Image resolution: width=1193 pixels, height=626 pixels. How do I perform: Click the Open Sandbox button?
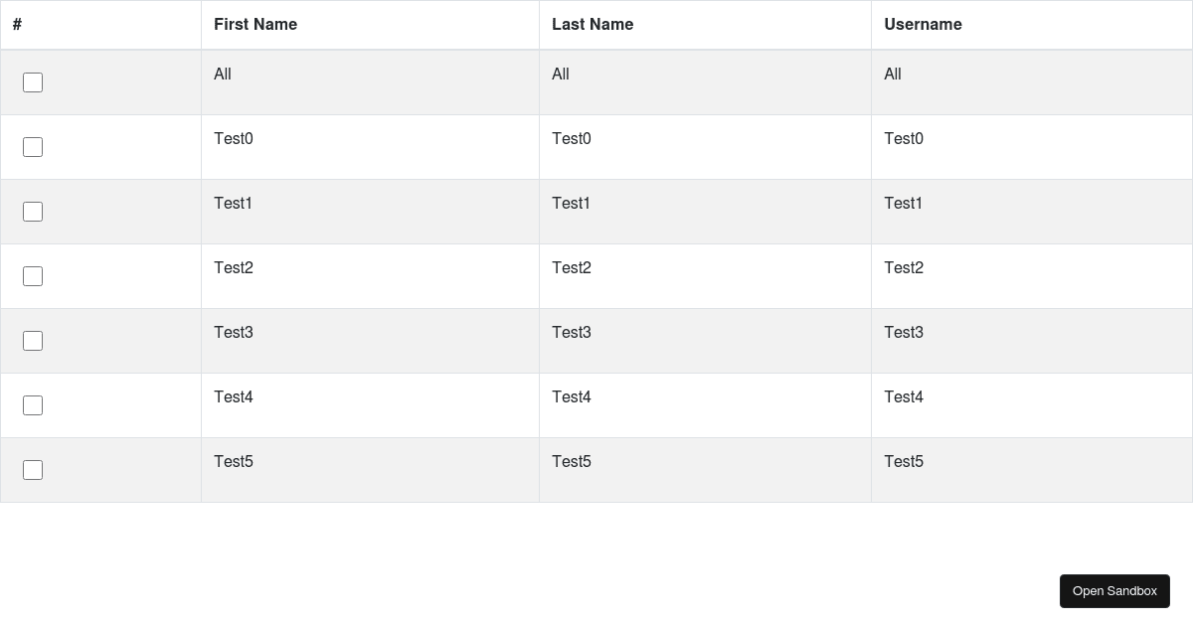click(x=1114, y=591)
